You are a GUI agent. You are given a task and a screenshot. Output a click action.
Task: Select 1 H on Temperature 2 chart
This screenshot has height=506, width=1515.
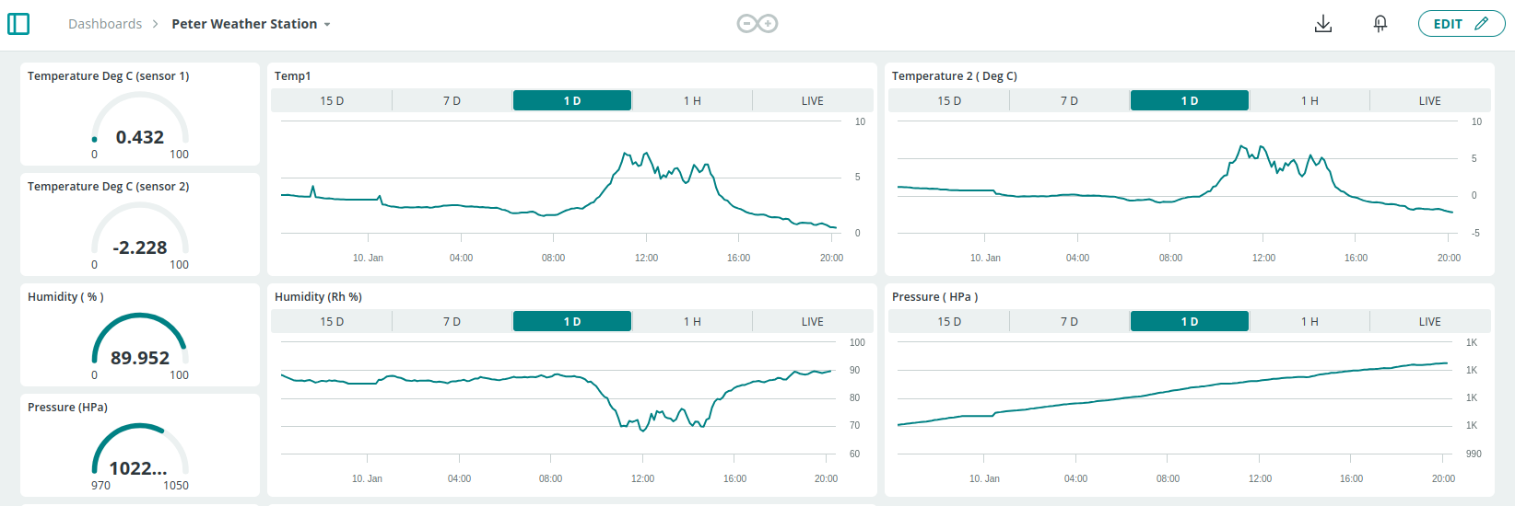pos(1309,100)
